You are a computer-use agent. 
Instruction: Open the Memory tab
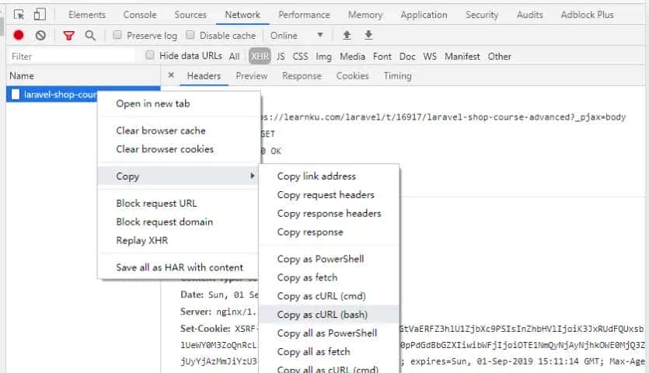tap(365, 15)
